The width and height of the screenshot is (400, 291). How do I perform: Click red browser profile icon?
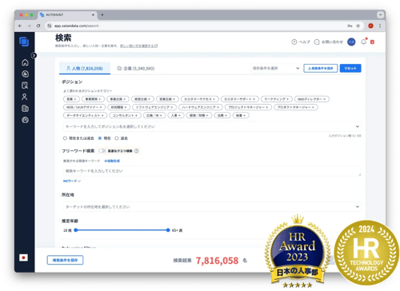[370, 26]
